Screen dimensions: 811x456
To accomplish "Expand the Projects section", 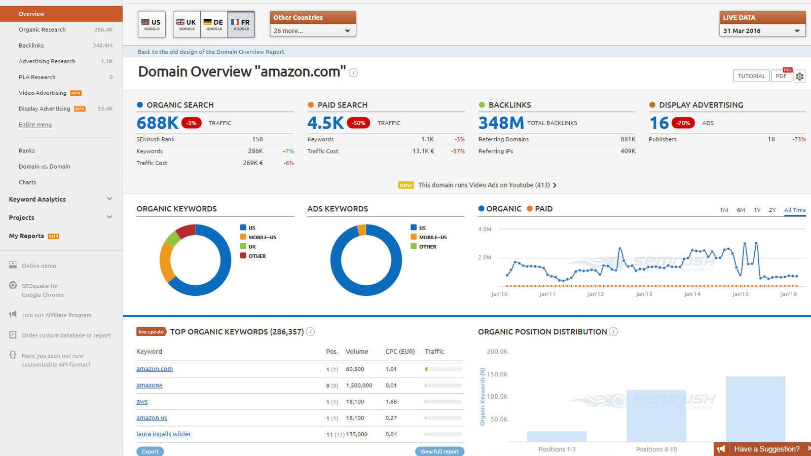I will [x=109, y=217].
